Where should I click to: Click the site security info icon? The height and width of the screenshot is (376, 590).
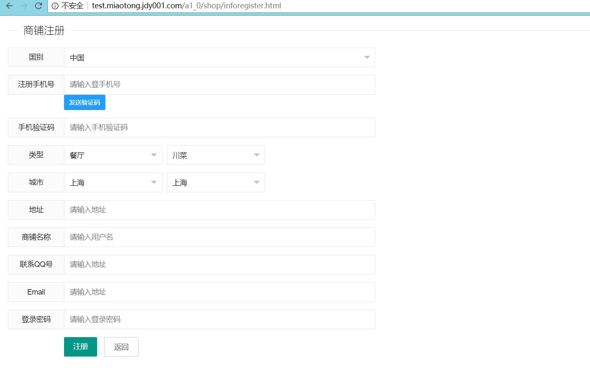[55, 6]
